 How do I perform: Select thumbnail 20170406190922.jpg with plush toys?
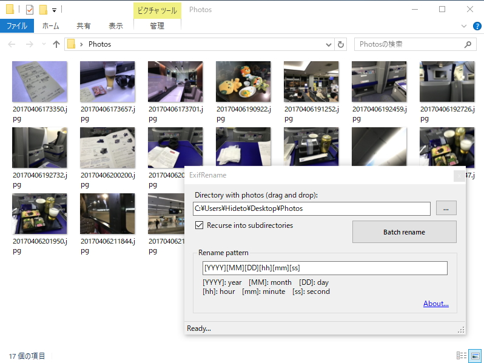pyautogui.click(x=243, y=81)
